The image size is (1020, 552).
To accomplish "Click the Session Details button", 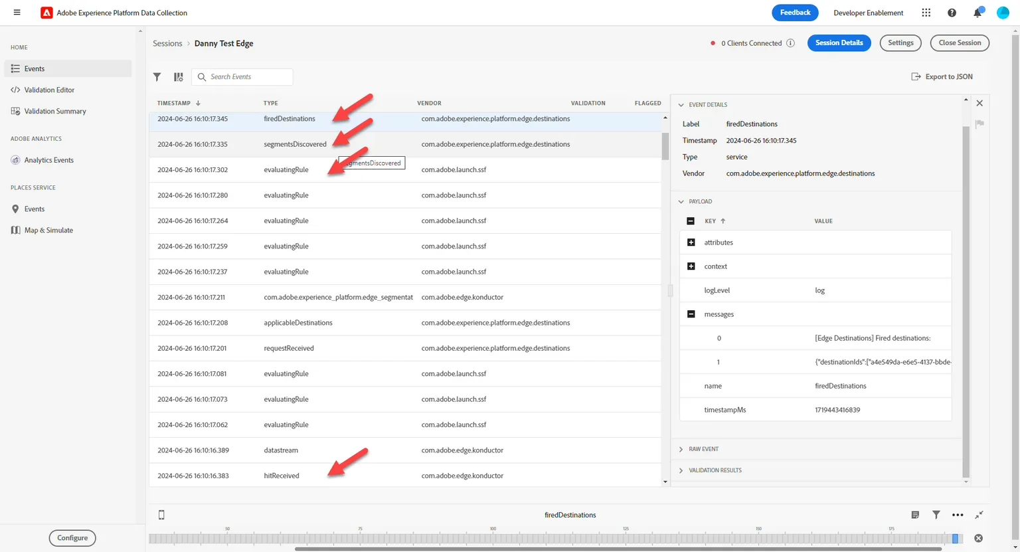I will pos(839,43).
